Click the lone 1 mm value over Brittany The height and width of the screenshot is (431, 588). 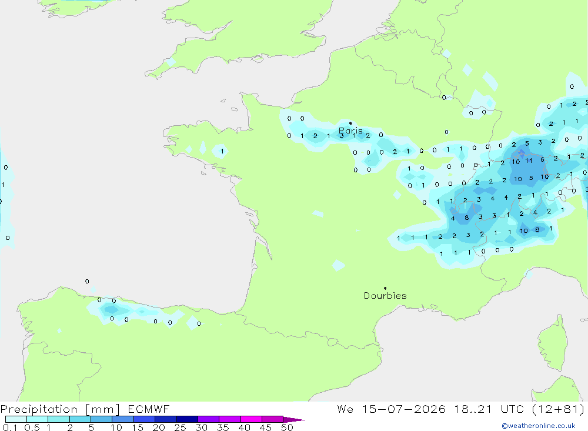[x=222, y=151]
